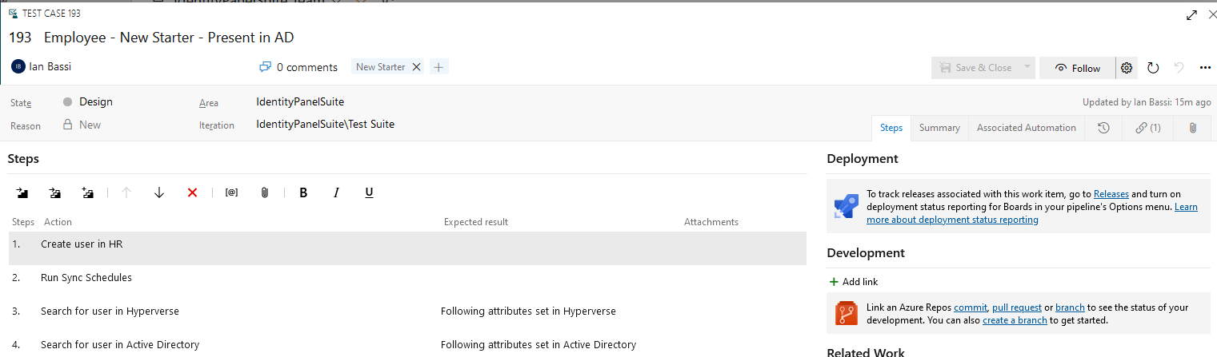Add step attachment via paperclip icon

pyautogui.click(x=265, y=192)
